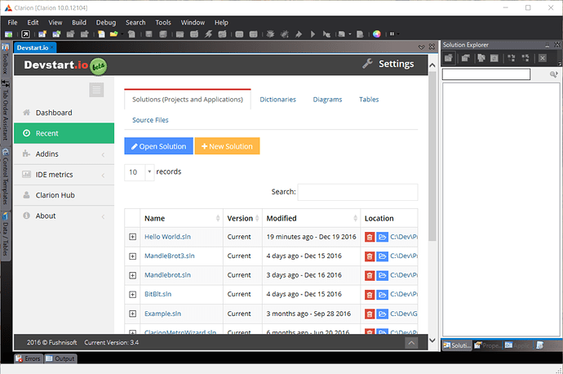Expand the Mandlebrot.sln row
The image size is (563, 374).
[x=132, y=275]
